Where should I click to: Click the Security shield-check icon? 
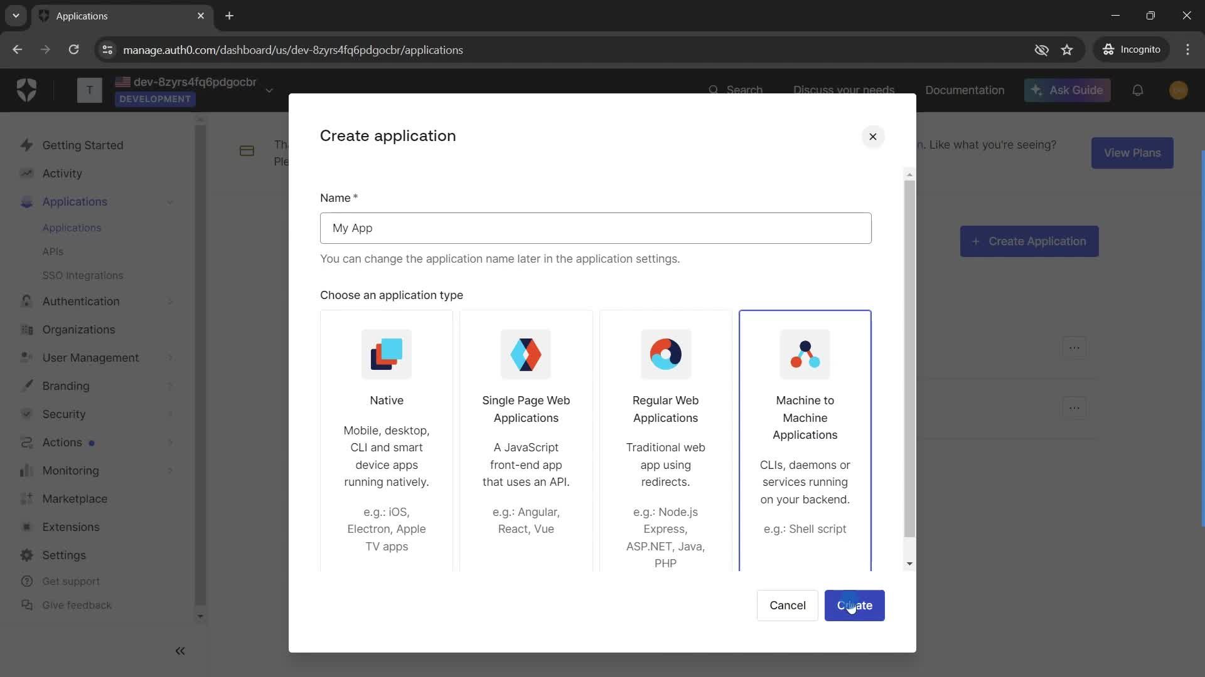[x=26, y=414]
